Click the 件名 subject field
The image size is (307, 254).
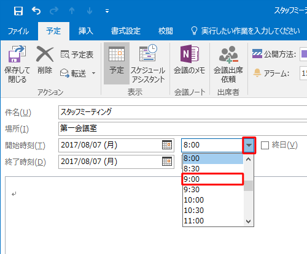coord(182,112)
